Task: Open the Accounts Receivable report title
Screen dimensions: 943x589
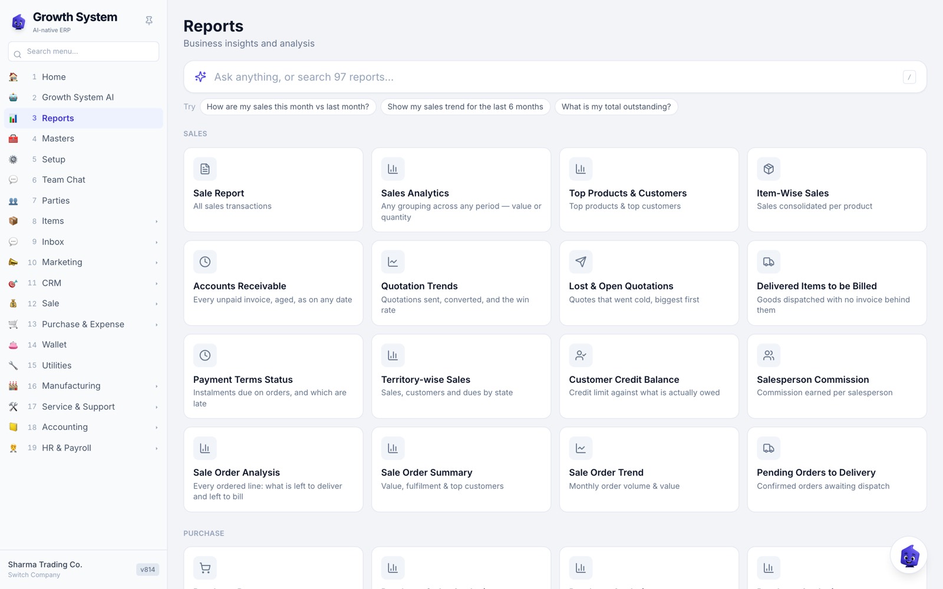Action: pos(240,286)
